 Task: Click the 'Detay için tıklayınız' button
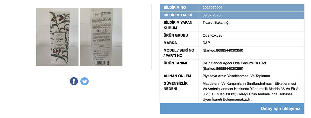tap(232, 108)
